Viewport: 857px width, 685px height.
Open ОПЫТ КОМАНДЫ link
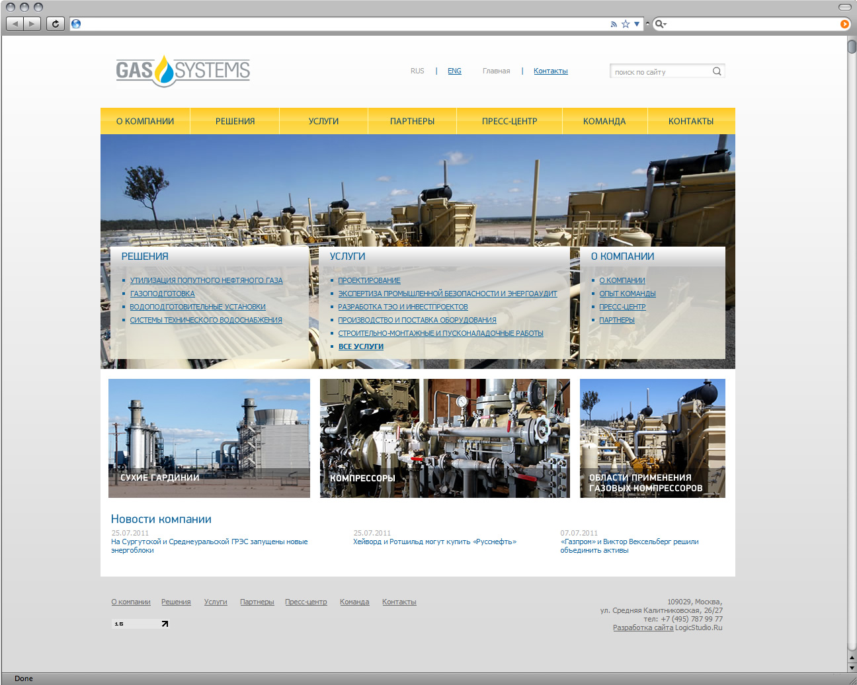pyautogui.click(x=628, y=294)
